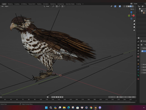The height and width of the screenshot is (110, 146).
Task: Open the green Bone properties tab
Action: pyautogui.click(x=138, y=75)
